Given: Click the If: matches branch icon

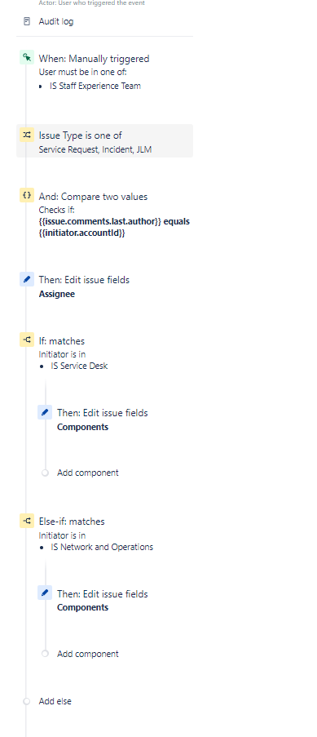Looking at the screenshot, I should click(x=27, y=340).
